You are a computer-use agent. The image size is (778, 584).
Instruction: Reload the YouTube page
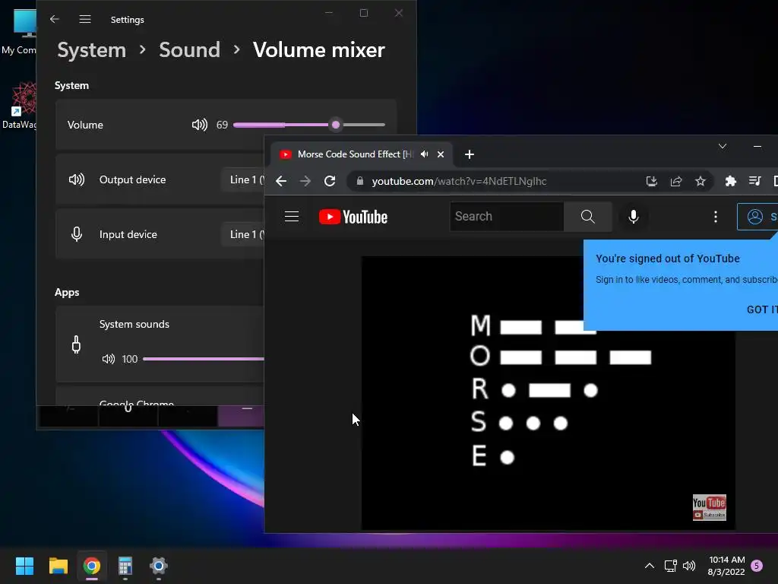tap(330, 181)
